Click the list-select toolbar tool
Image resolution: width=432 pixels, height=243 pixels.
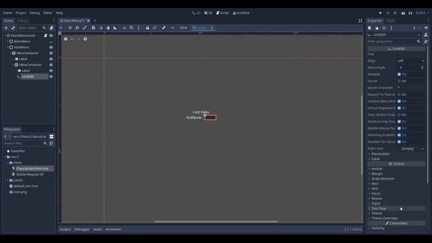coord(93,28)
